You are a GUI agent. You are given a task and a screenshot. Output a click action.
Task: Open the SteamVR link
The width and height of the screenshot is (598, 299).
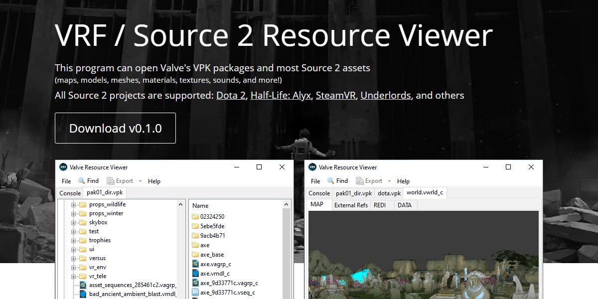(x=336, y=95)
